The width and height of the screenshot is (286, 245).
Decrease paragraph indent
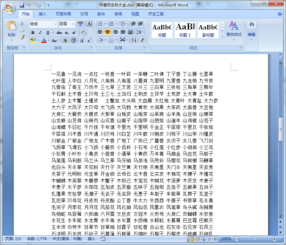coord(133,24)
